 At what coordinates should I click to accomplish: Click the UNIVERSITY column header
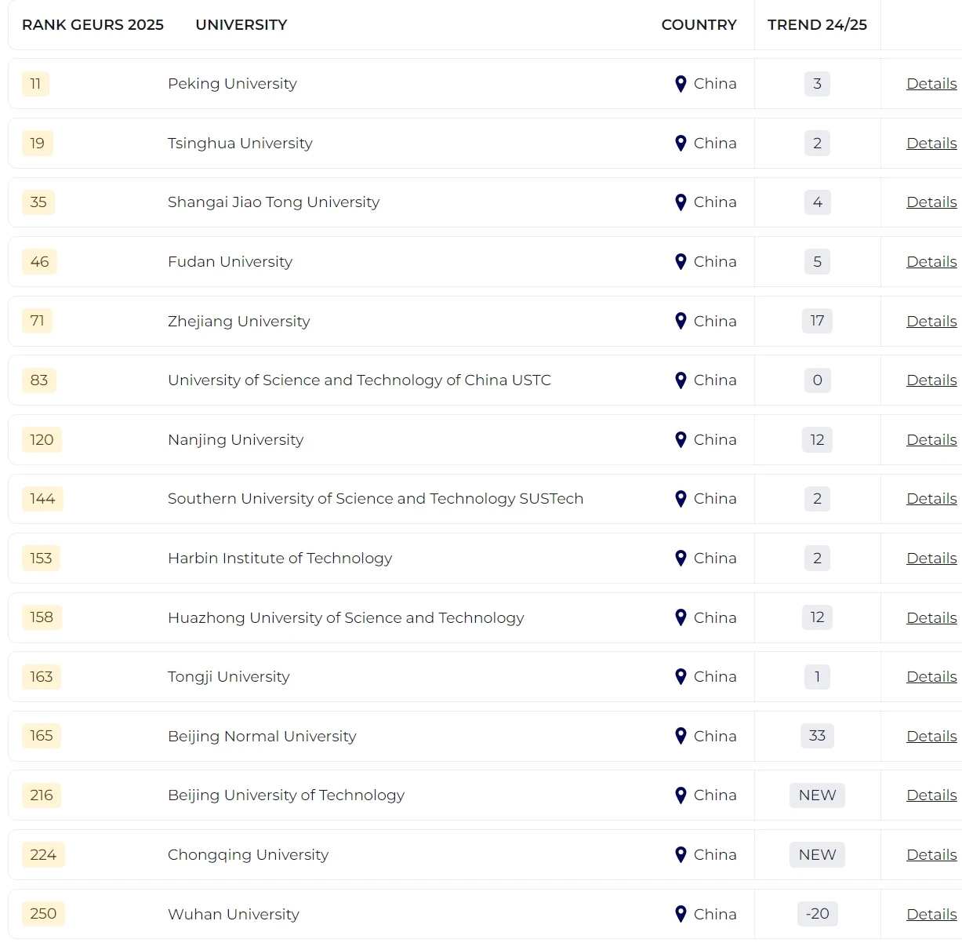tap(241, 24)
